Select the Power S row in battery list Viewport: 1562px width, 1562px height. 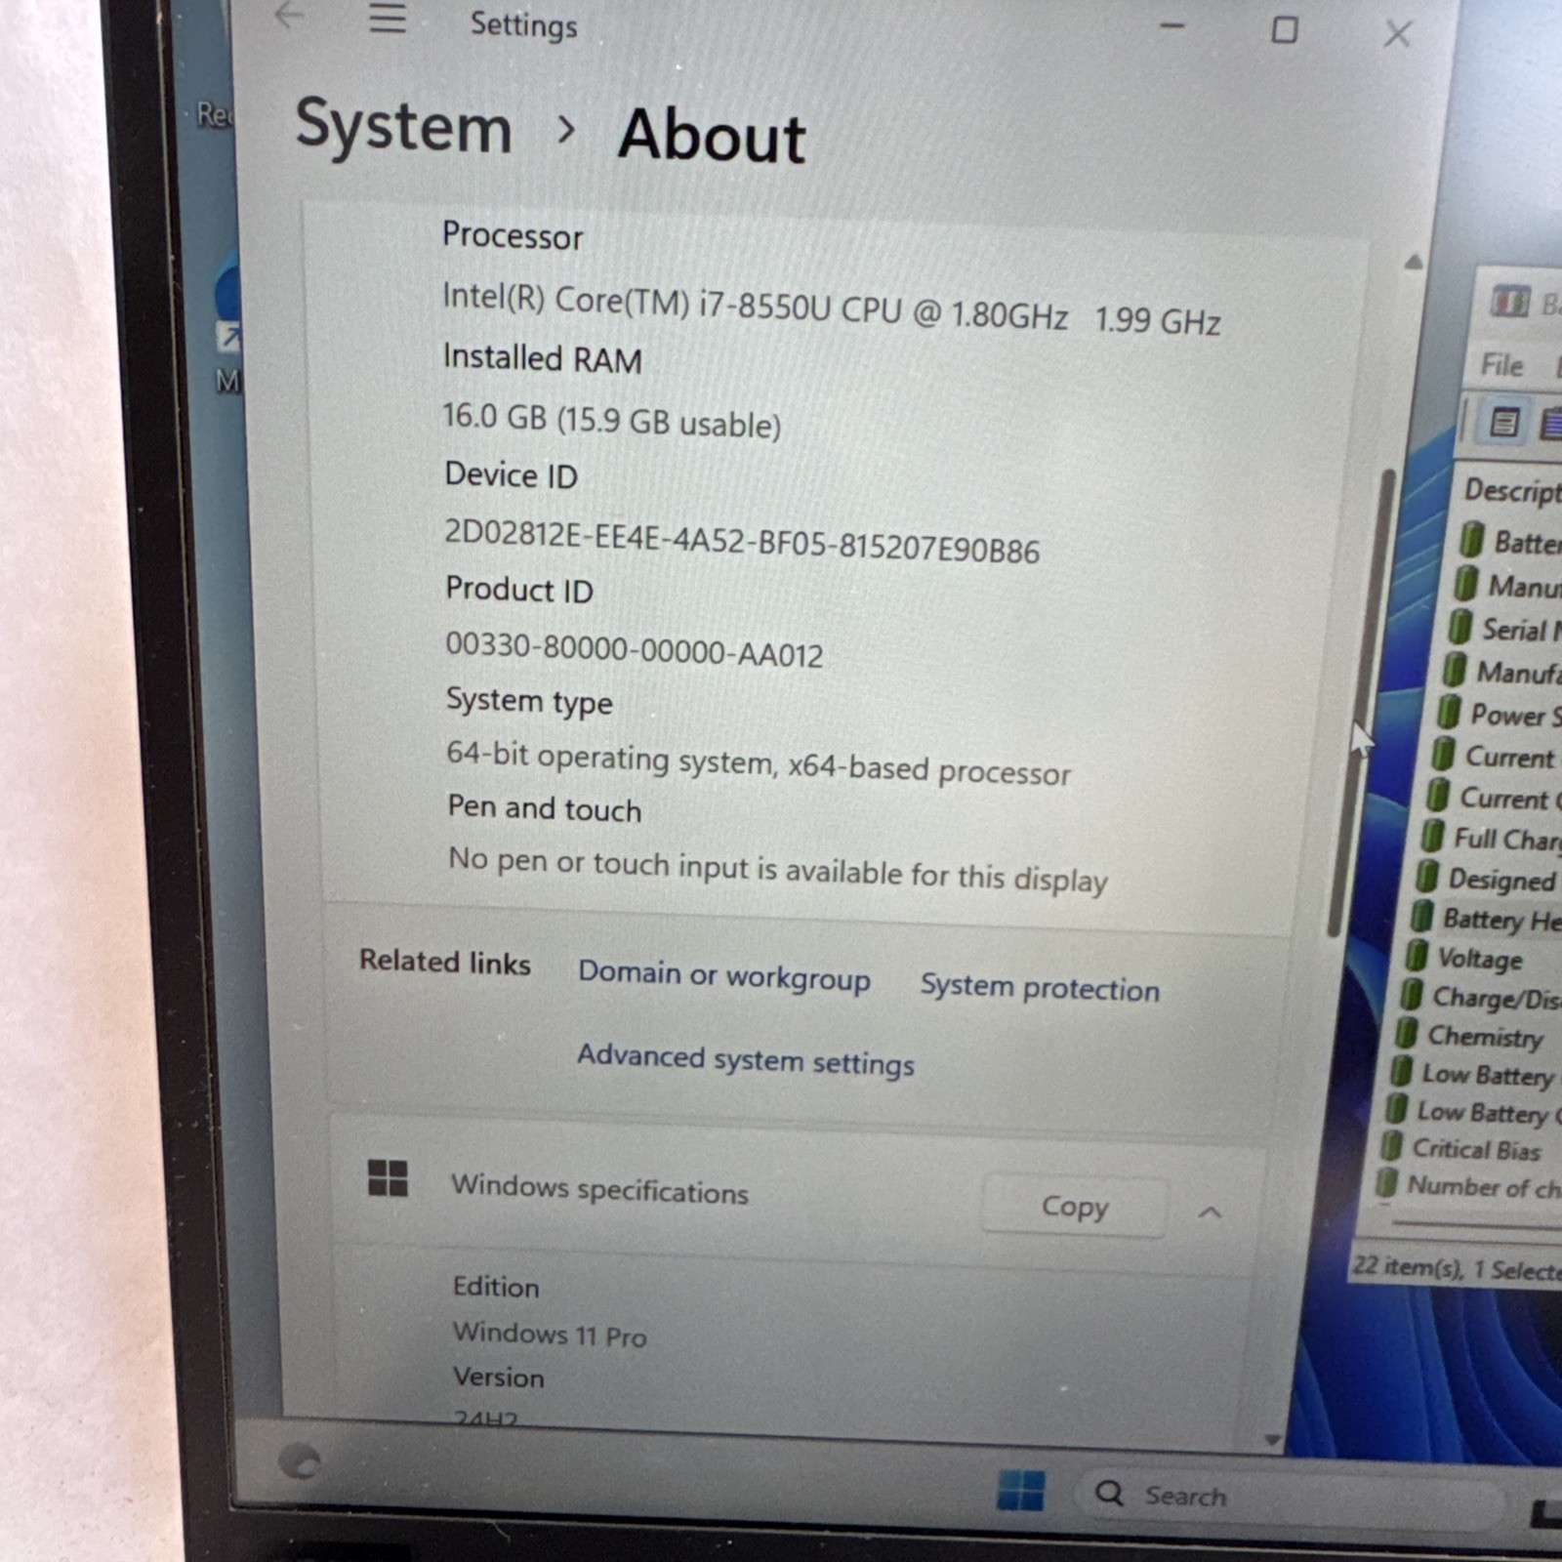(1500, 715)
